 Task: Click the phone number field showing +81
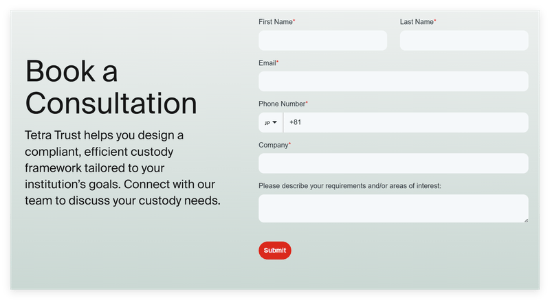406,122
